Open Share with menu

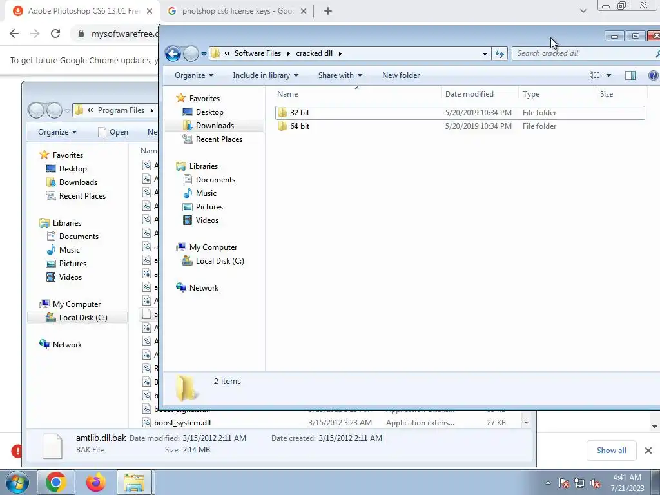(x=340, y=75)
